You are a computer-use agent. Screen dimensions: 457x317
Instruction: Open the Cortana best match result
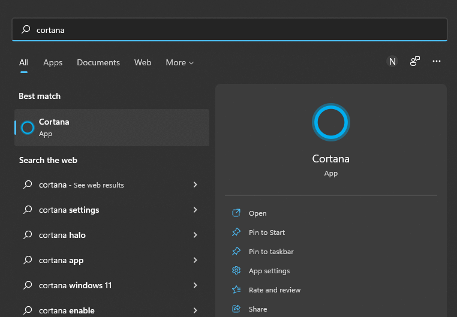click(112, 128)
